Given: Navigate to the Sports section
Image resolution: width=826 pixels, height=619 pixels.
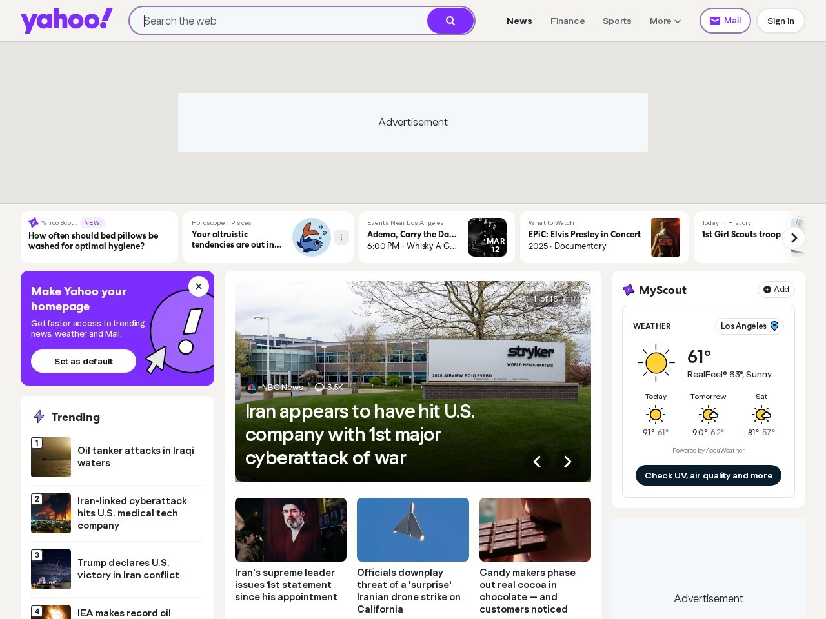Looking at the screenshot, I should [x=616, y=21].
